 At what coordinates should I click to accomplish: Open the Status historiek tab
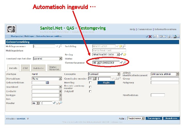click(x=54, y=68)
